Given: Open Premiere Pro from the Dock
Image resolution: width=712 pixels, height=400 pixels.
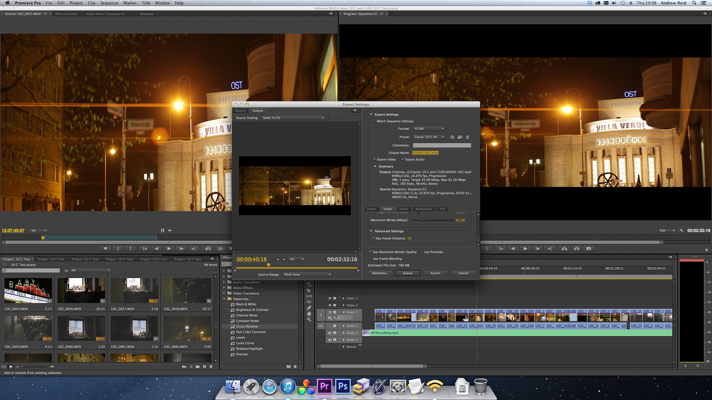Looking at the screenshot, I should (324, 387).
